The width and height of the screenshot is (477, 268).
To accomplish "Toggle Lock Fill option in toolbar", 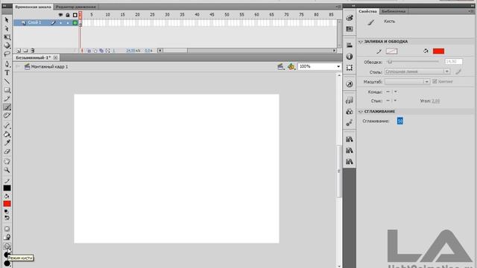I will point(7,237).
